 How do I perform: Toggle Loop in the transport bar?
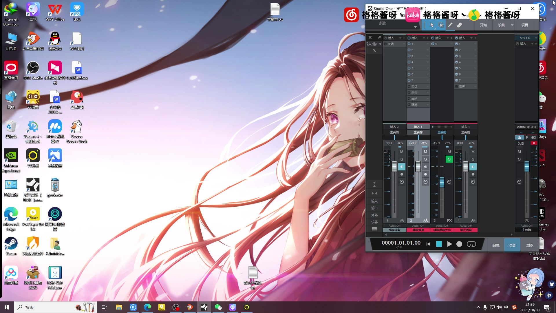coord(471,244)
